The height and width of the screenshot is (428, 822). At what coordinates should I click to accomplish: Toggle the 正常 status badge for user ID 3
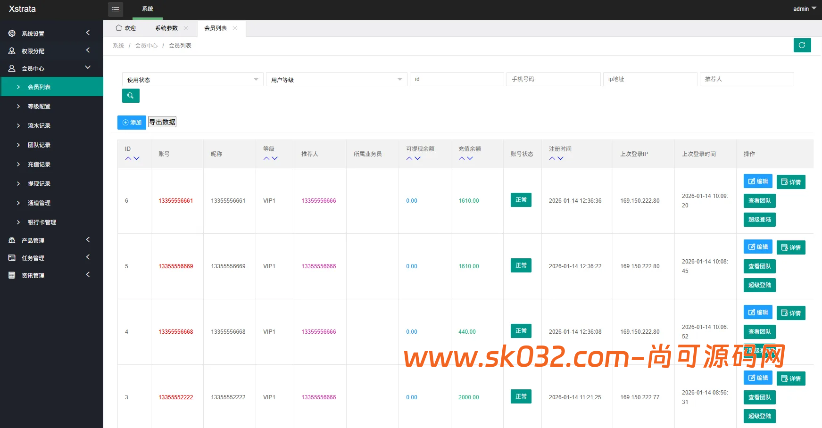point(521,396)
